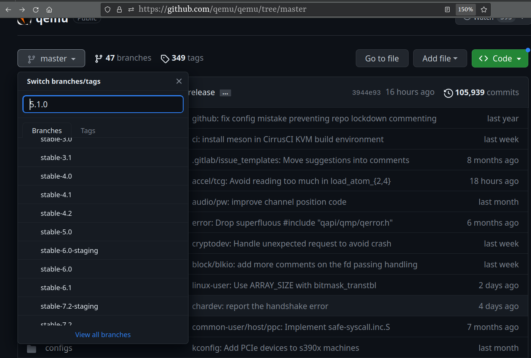Screen dimensions: 531x358
Task: Open the history clock icon beside commits
Action: [x=449, y=93]
